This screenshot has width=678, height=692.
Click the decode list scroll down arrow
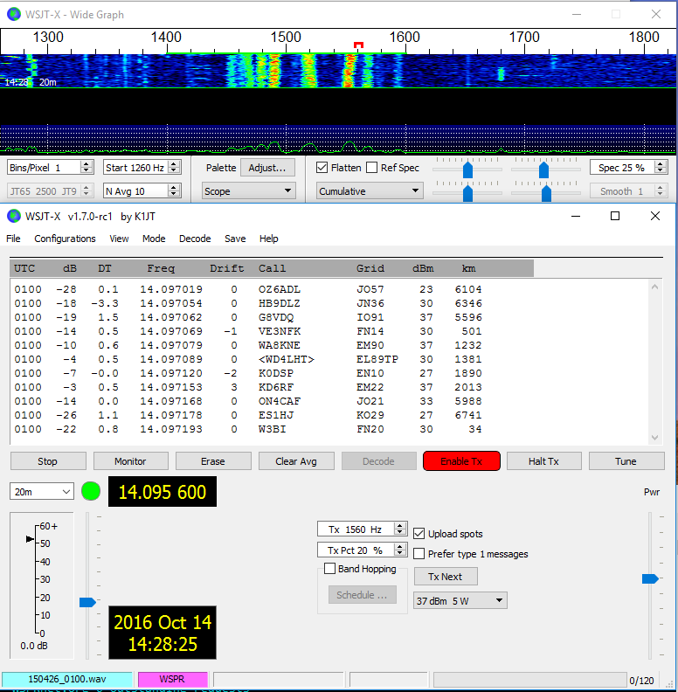coord(655,438)
